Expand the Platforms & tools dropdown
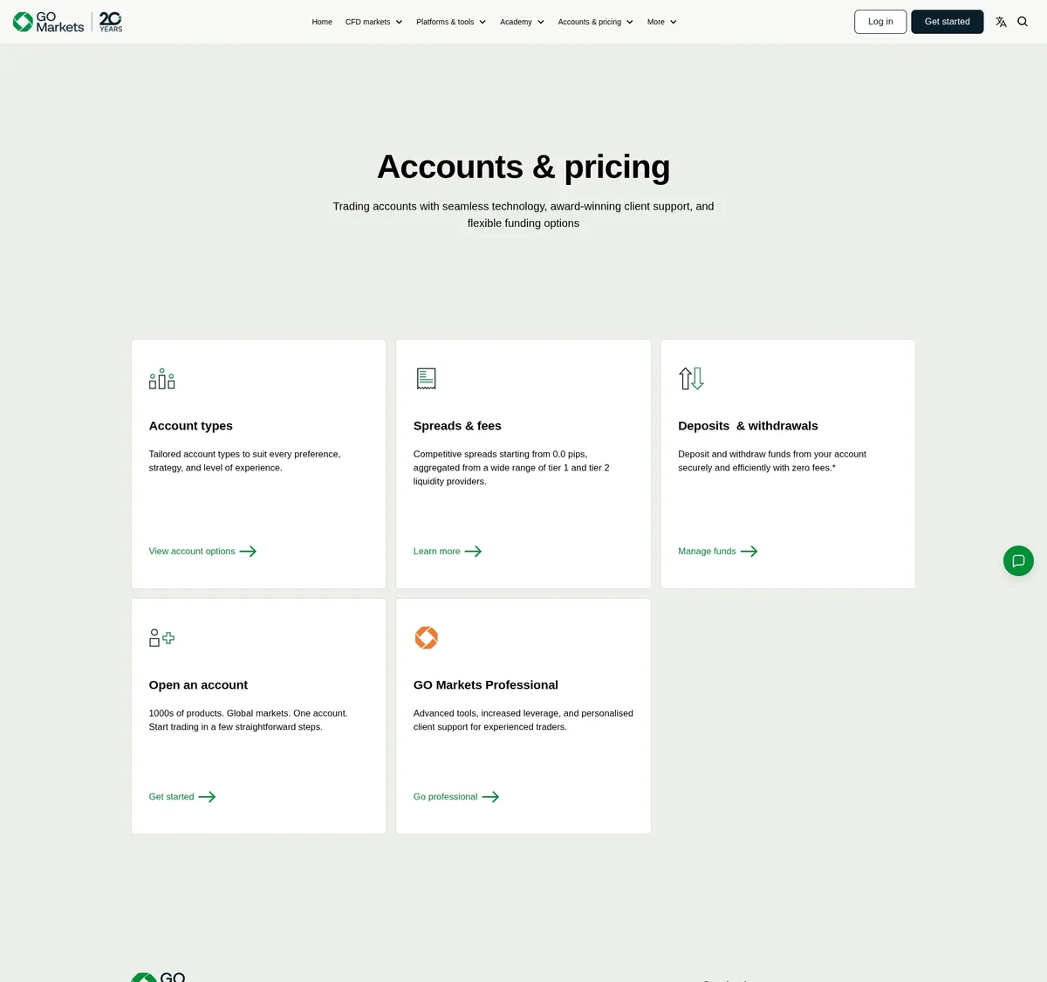This screenshot has width=1047, height=982. click(451, 22)
